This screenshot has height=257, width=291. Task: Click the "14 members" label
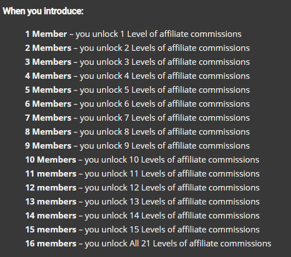(x=51, y=216)
